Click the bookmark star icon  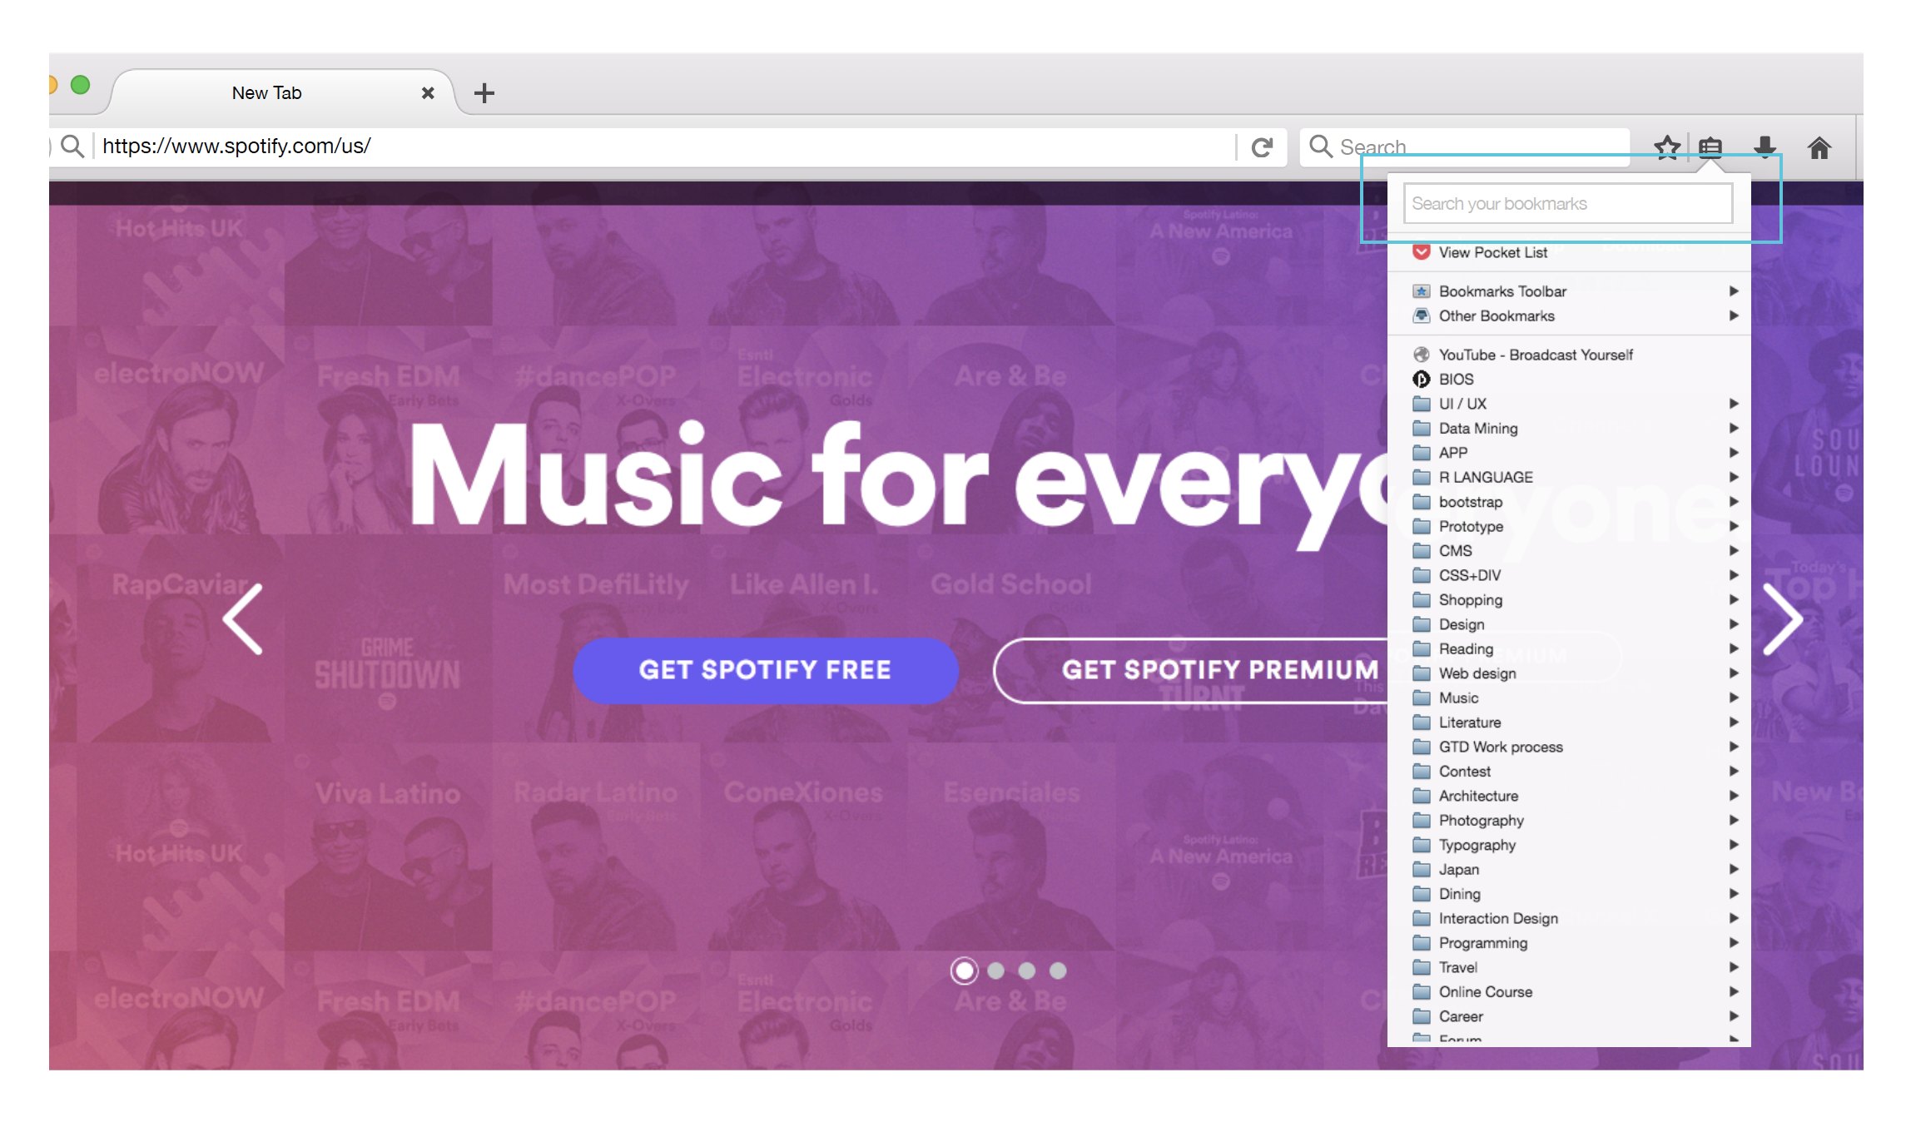coord(1666,148)
